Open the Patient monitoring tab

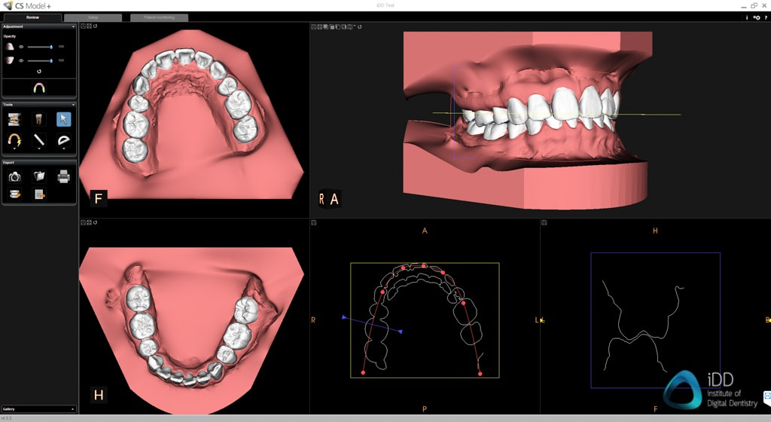160,17
